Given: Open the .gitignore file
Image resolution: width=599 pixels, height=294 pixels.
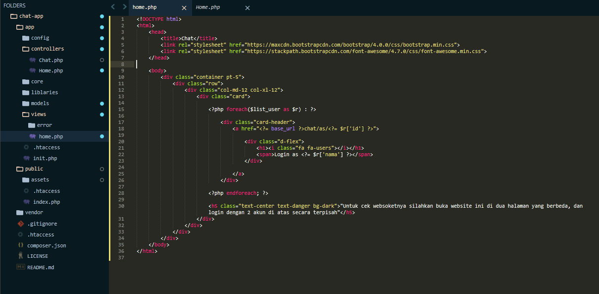Looking at the screenshot, I should (x=42, y=224).
